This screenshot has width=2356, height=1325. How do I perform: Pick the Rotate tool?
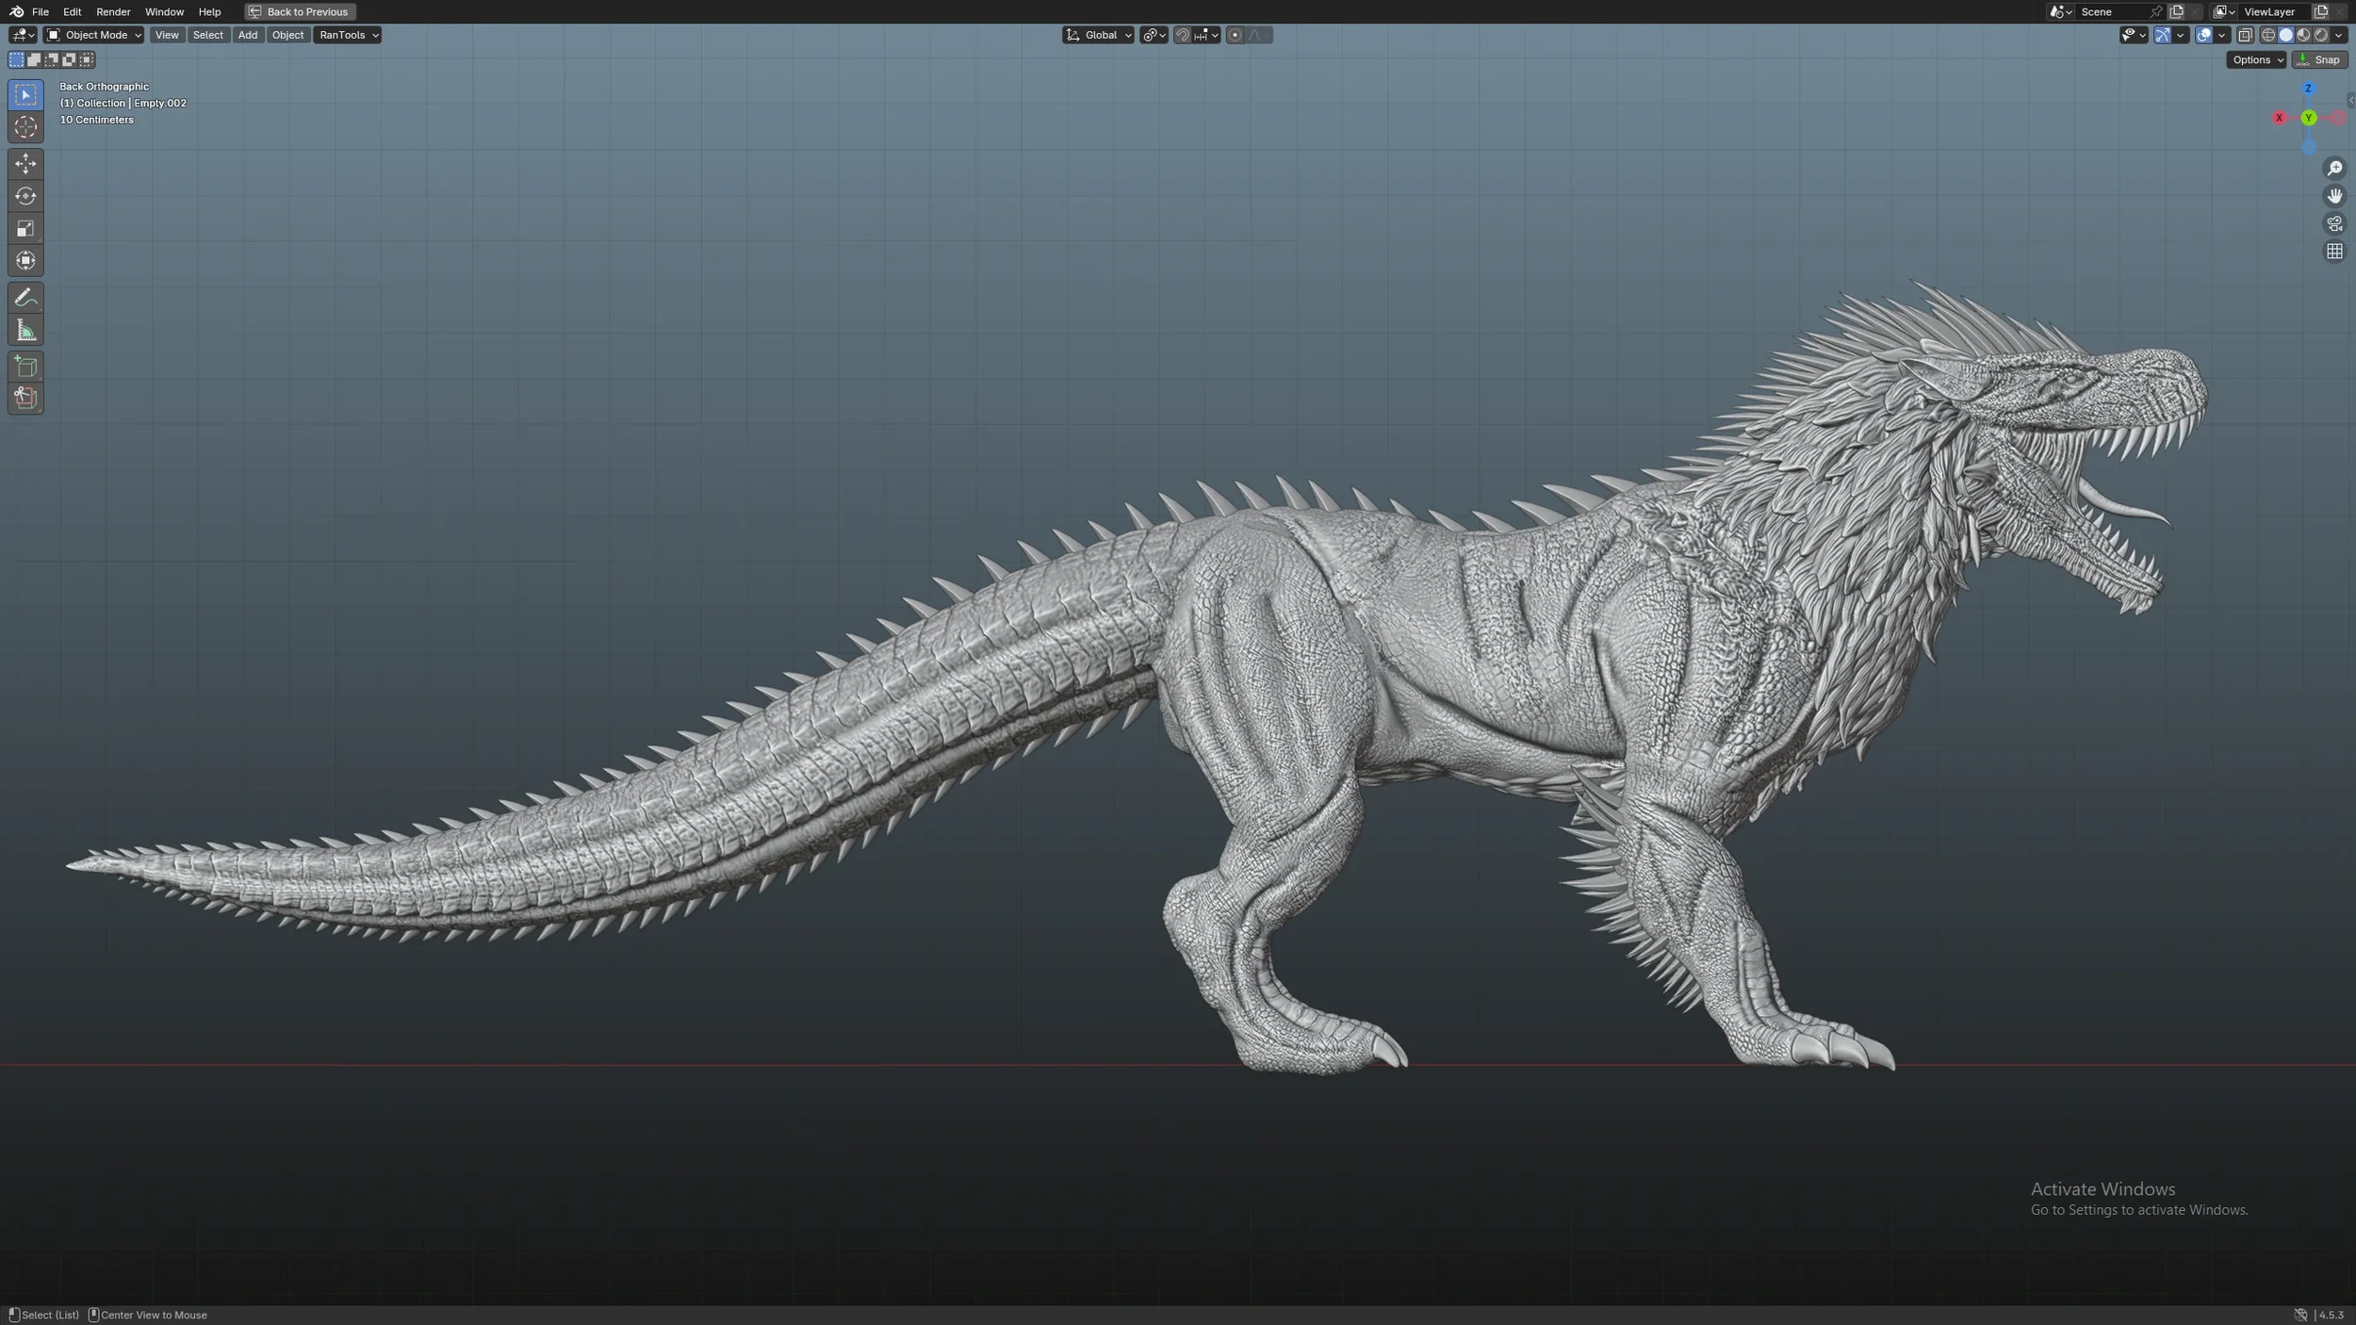25,196
